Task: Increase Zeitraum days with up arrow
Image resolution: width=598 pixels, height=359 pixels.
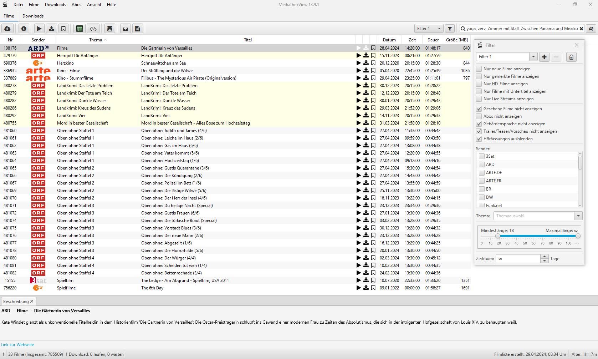Action: pos(544,257)
